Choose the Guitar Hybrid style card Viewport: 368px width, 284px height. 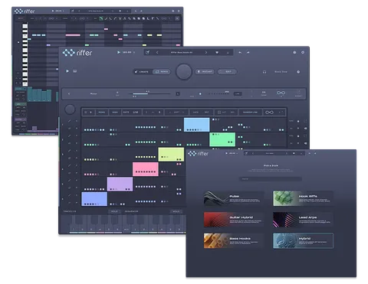(x=234, y=220)
